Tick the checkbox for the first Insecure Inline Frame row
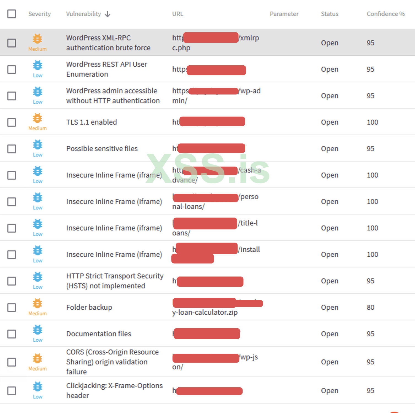This screenshot has width=415, height=413. [12, 175]
